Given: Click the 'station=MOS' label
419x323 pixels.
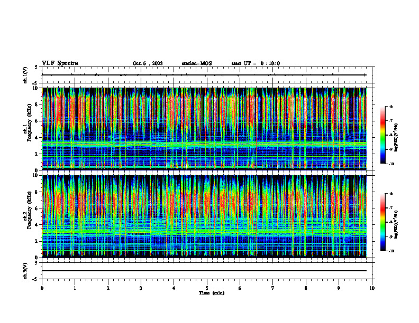Looking at the screenshot, I should pyautogui.click(x=197, y=63).
